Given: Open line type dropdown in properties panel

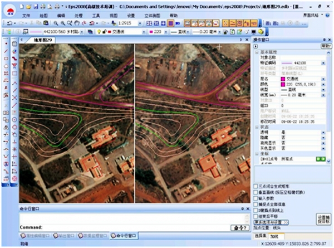Looking at the screenshot, I should pos(323,90).
